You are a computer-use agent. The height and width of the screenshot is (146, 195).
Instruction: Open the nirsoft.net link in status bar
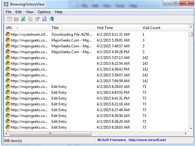coord(147,140)
